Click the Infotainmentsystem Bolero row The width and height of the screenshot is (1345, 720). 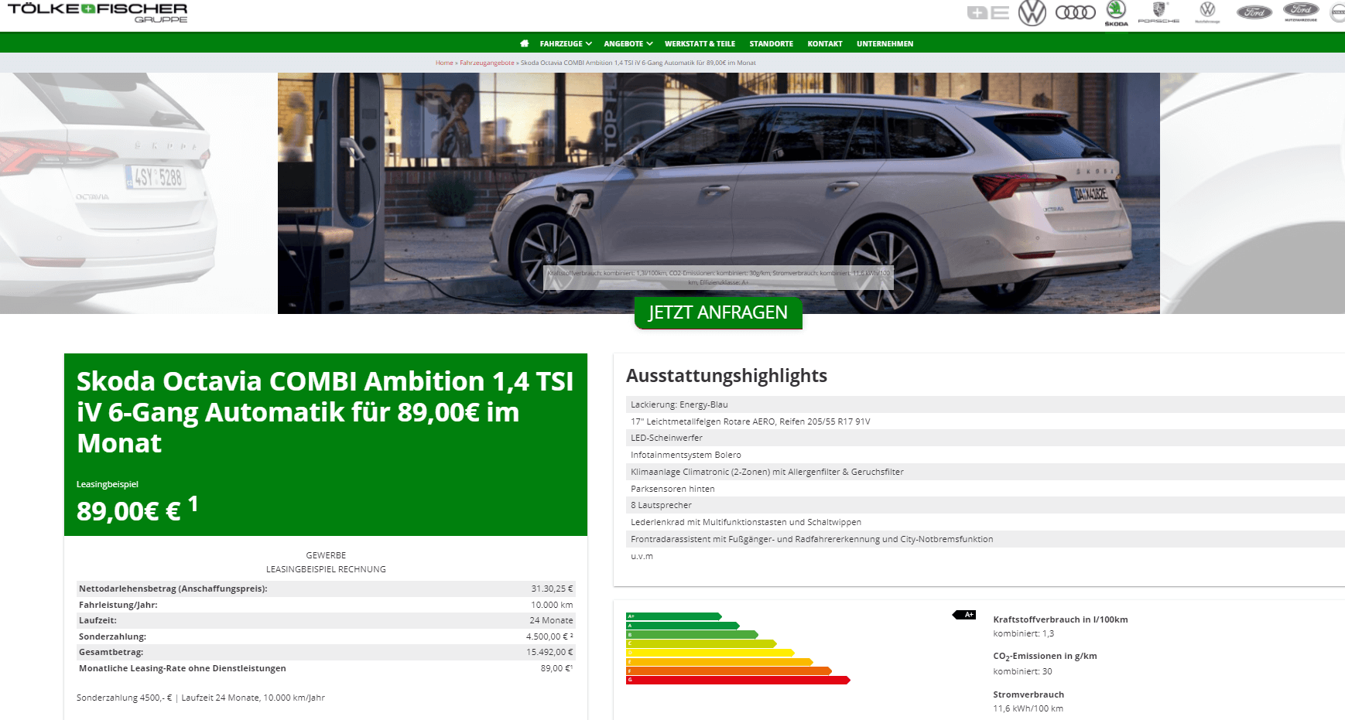(x=985, y=455)
